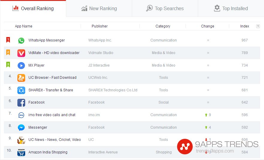264x160 pixels.
Task: Click publisher imo.im
Action: tap(94, 115)
